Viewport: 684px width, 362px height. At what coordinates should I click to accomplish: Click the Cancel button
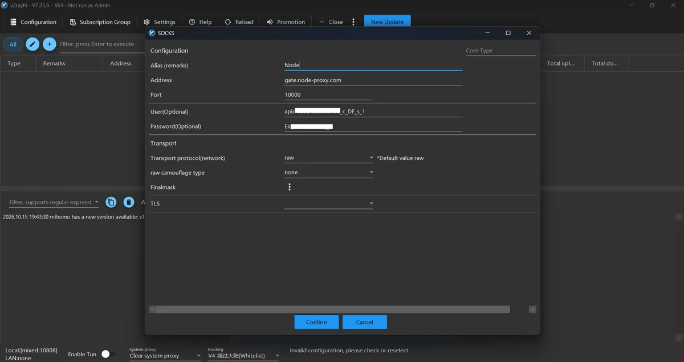click(x=365, y=322)
